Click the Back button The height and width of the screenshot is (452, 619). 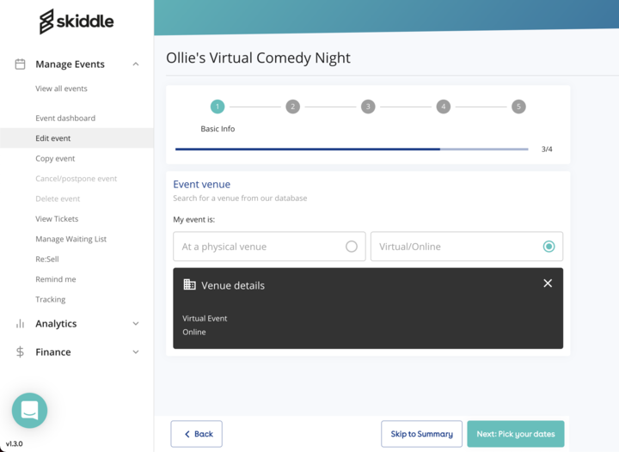[x=196, y=434]
